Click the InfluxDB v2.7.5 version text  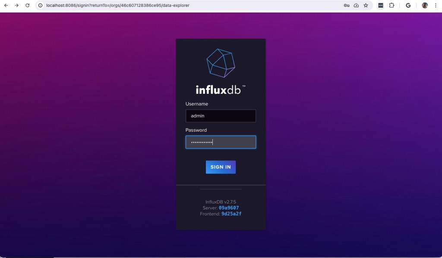pyautogui.click(x=221, y=202)
